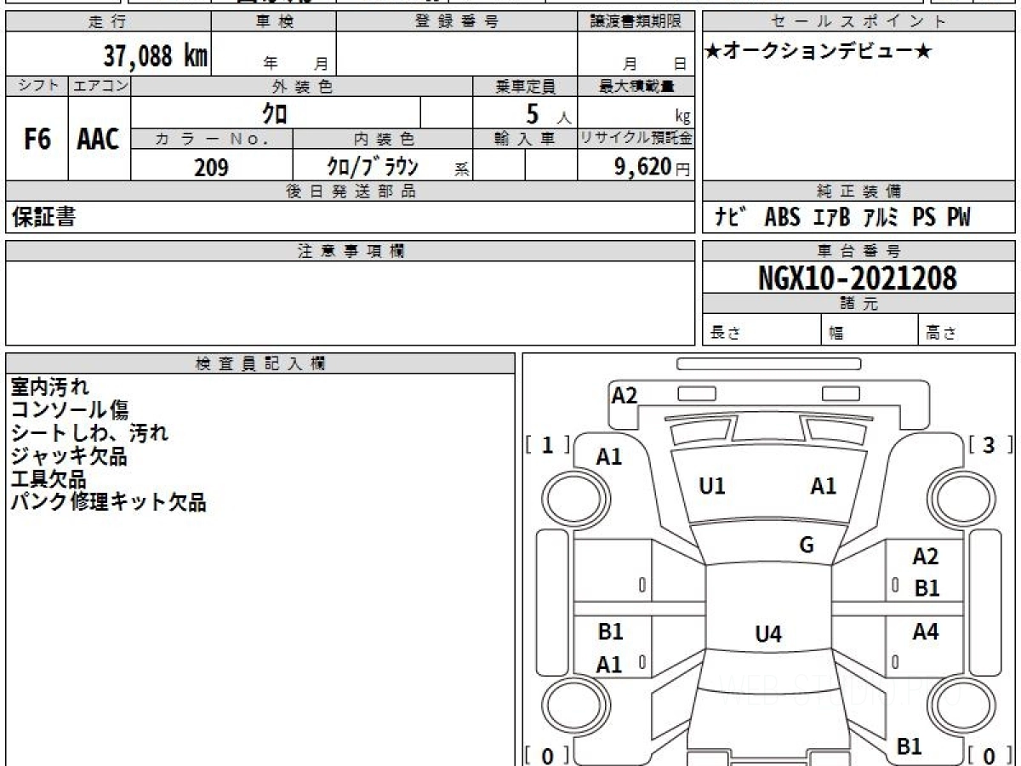Click the 譲渡書類期限 header
The width and height of the screenshot is (1021, 766).
tap(636, 22)
